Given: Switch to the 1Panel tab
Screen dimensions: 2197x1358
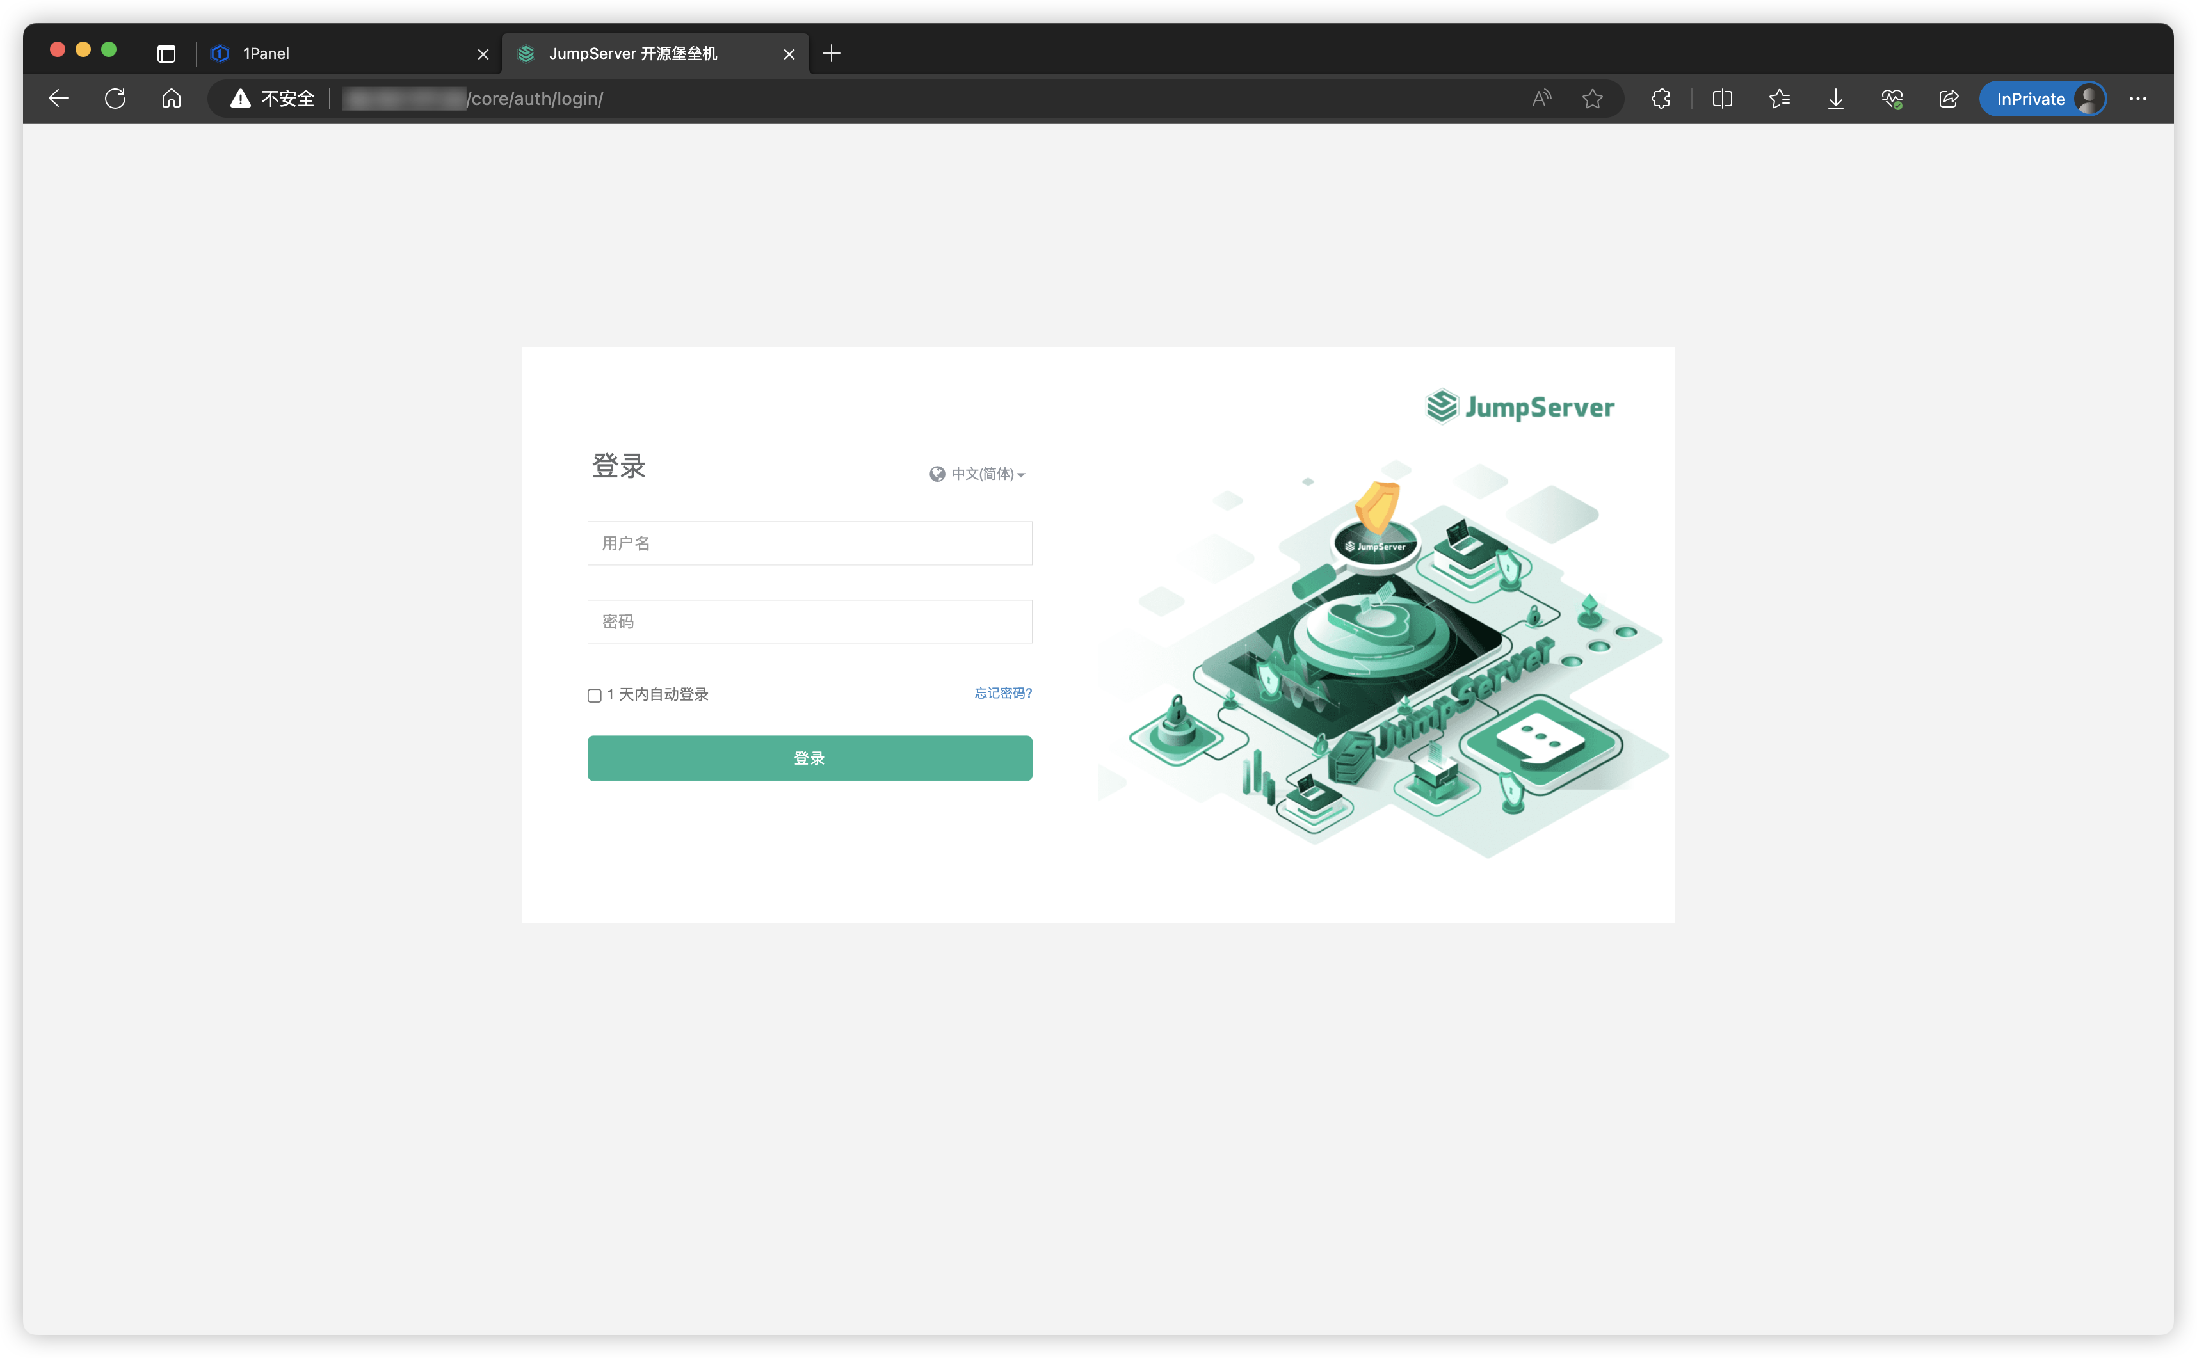Looking at the screenshot, I should pos(350,54).
